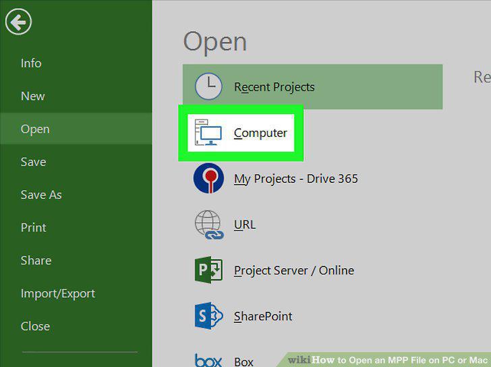Choose Save from the sidebar
Image resolution: width=491 pixels, height=367 pixels.
click(x=34, y=162)
